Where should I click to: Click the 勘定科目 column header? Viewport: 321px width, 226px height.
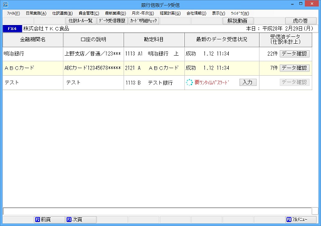tap(154, 39)
